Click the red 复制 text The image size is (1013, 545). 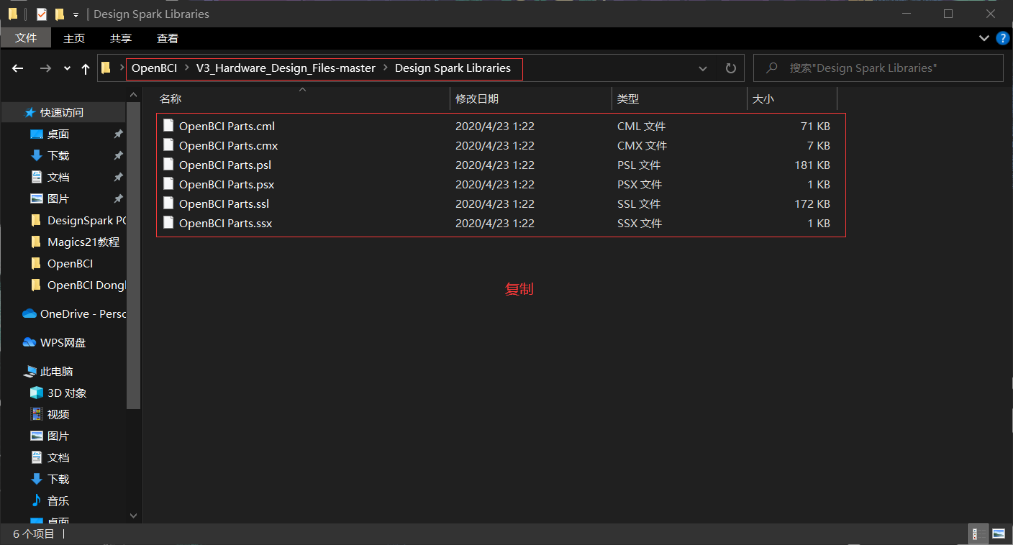[519, 289]
